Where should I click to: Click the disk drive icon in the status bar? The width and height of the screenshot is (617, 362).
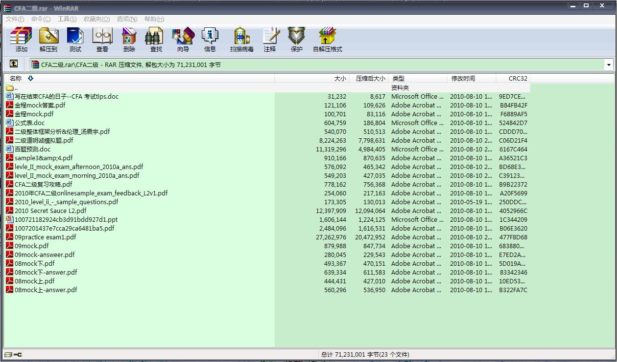(x=8, y=355)
